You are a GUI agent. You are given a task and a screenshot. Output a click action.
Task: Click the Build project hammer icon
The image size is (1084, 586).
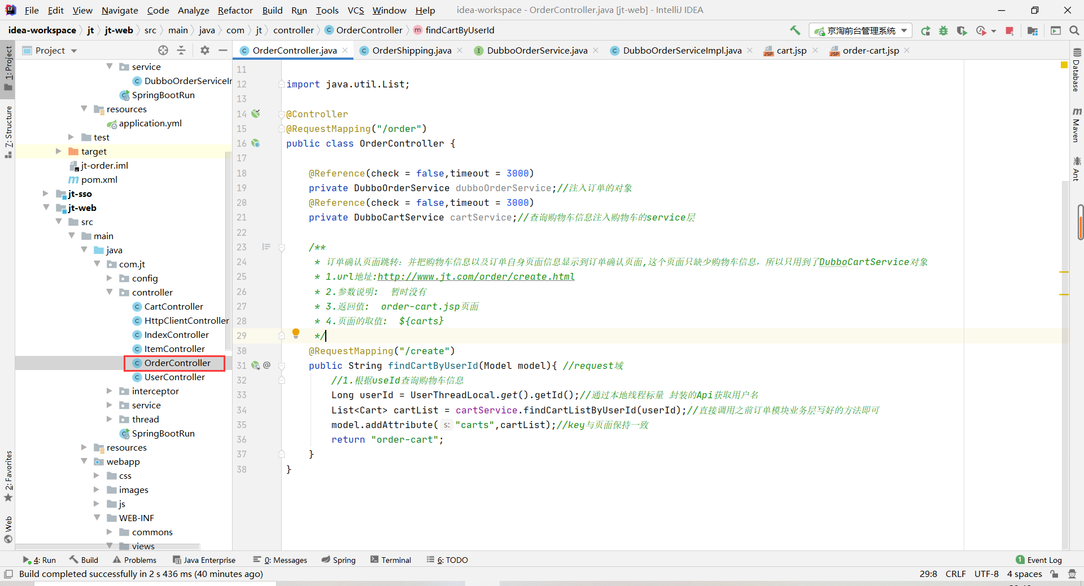pyautogui.click(x=795, y=30)
